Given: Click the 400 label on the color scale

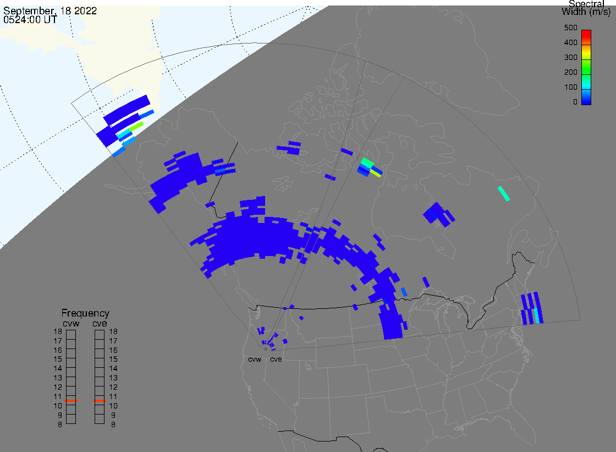Looking at the screenshot, I should click(x=570, y=42).
